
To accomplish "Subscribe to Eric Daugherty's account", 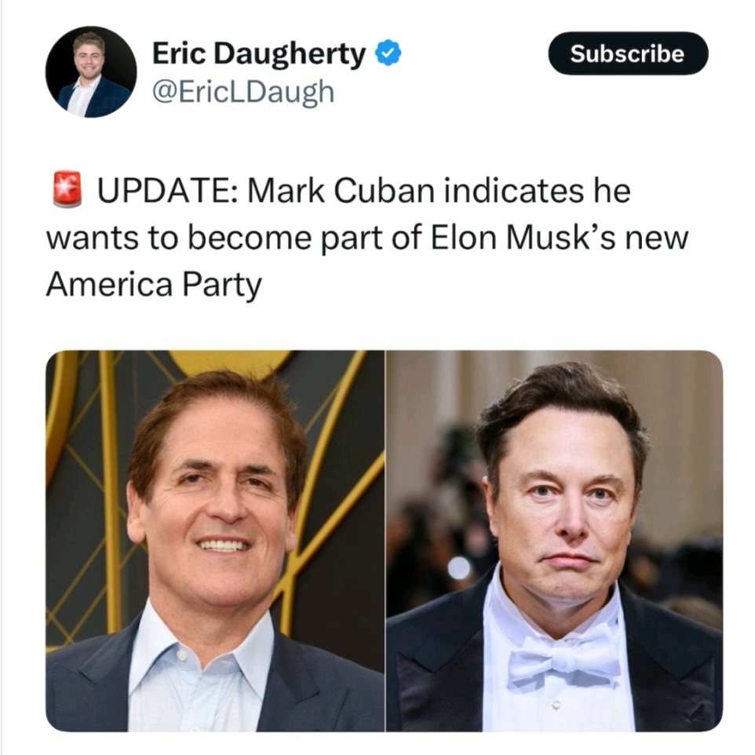I will tap(628, 53).
